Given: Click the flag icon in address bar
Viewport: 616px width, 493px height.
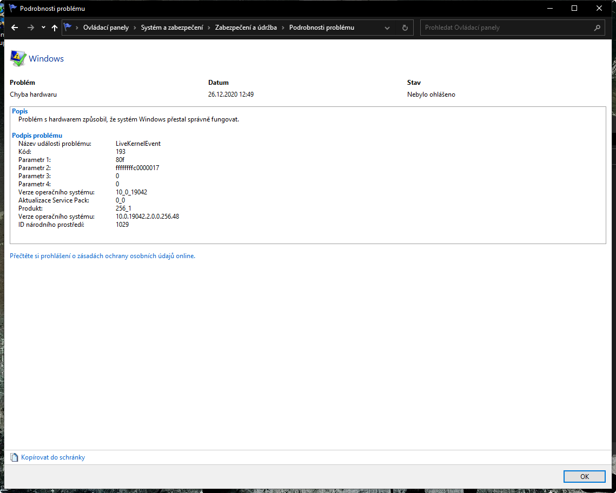Looking at the screenshot, I should (x=68, y=27).
